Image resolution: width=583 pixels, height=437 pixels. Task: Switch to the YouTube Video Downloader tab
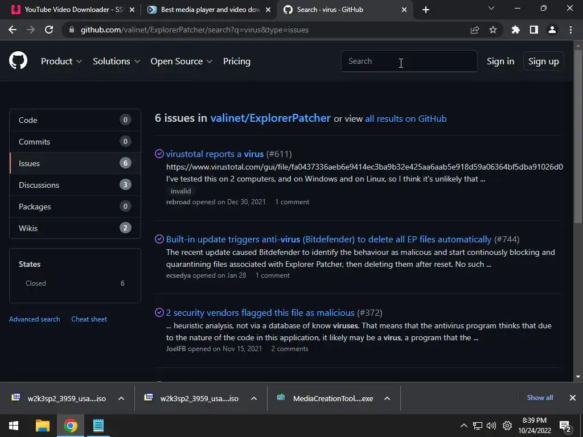pyautogui.click(x=73, y=10)
